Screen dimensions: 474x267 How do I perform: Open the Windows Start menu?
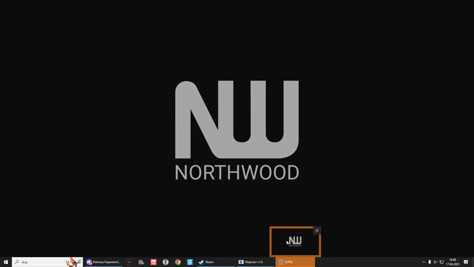coord(6,262)
